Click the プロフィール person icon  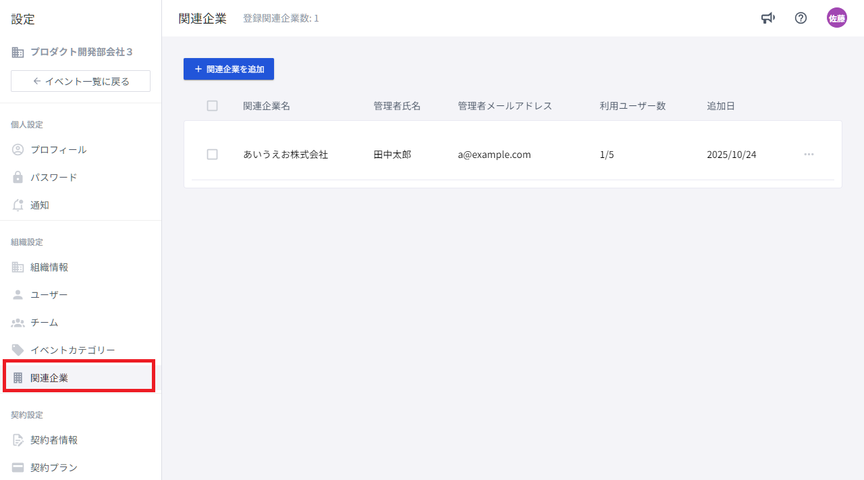click(x=18, y=150)
